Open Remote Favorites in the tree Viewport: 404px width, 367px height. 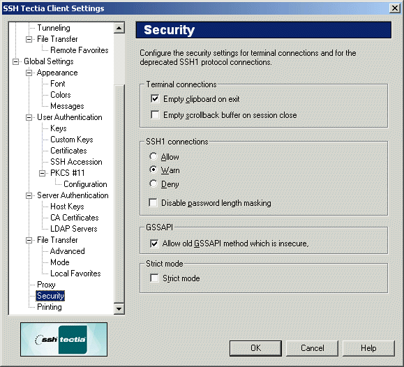(80, 50)
